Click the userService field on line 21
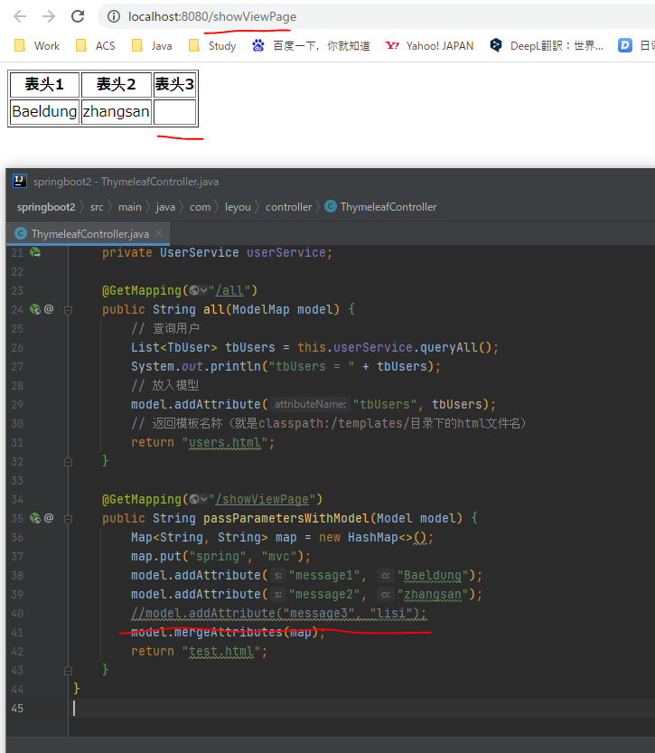Screen dimensions: 655x753 [x=286, y=252]
